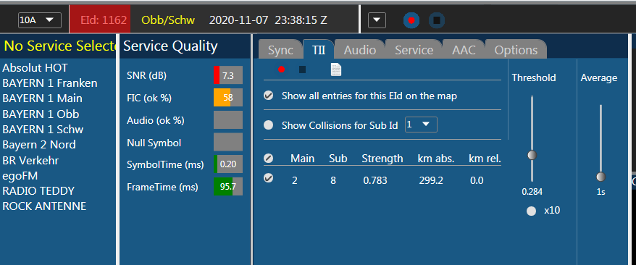Screen dimensions: 636x265
Task: Select the BAYERN 1 Franken service
Action: click(x=50, y=83)
